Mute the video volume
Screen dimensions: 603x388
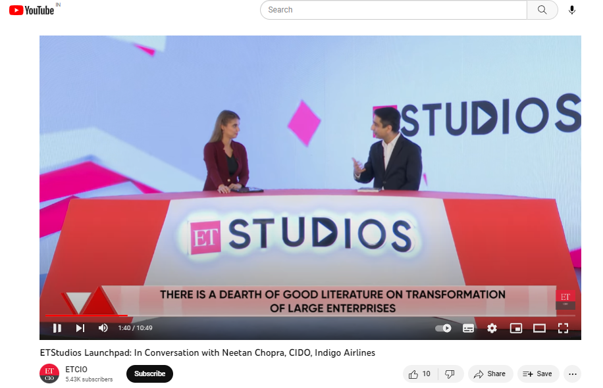click(x=103, y=328)
